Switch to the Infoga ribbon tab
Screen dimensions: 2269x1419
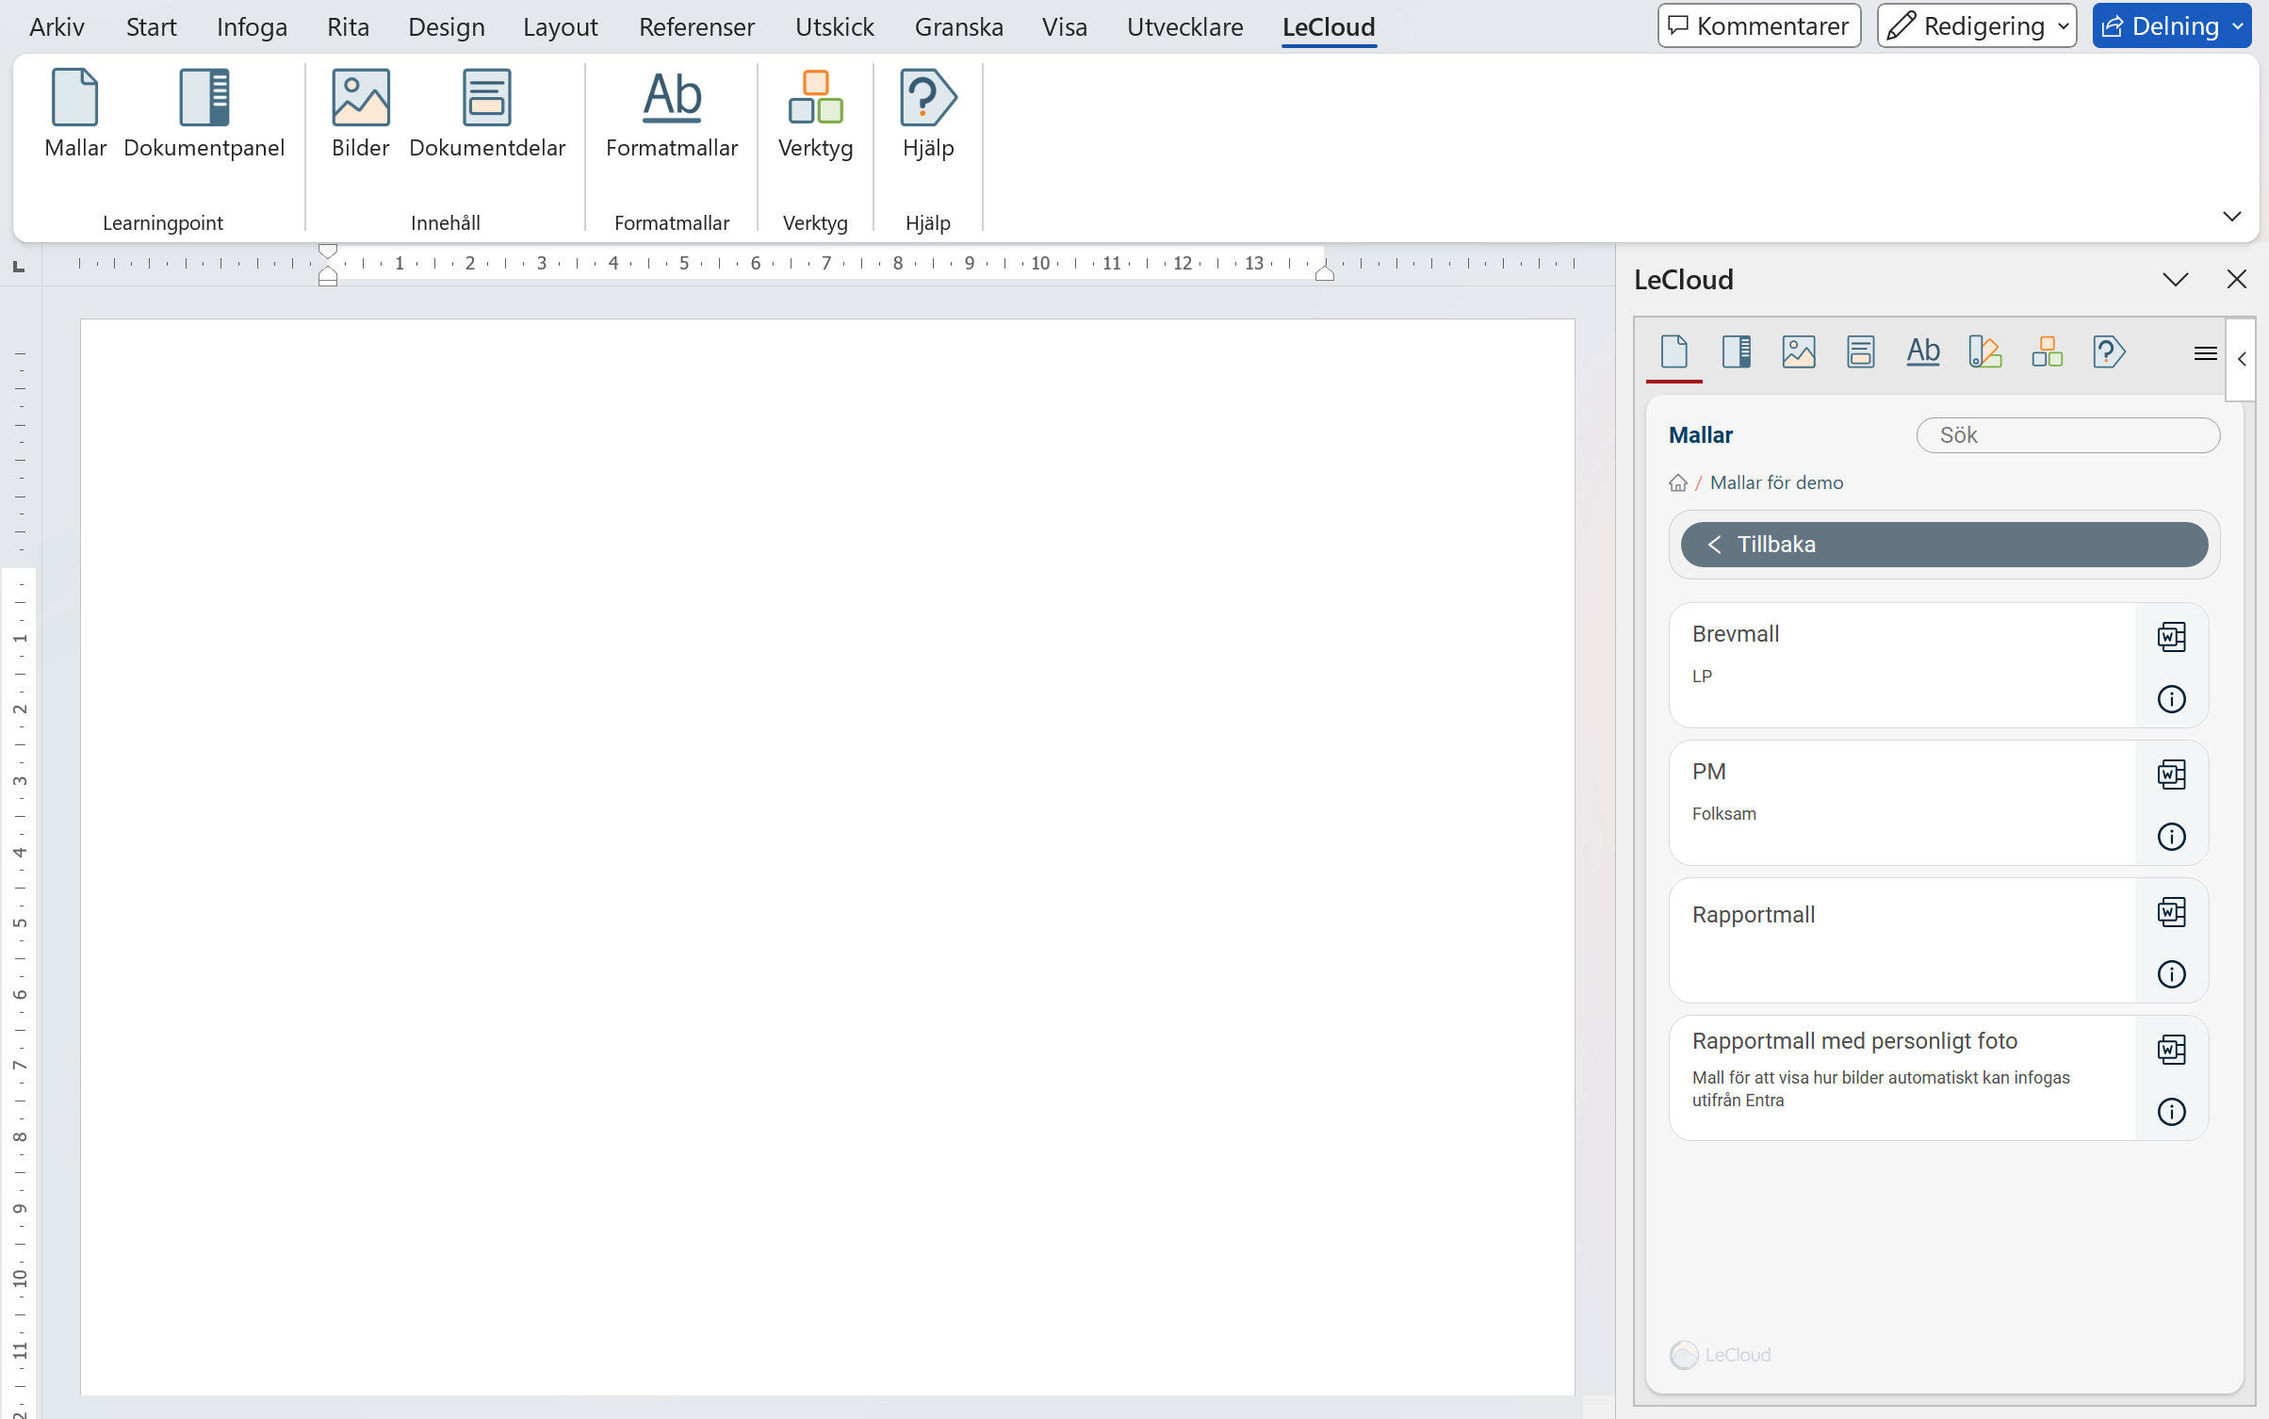coord(252,26)
